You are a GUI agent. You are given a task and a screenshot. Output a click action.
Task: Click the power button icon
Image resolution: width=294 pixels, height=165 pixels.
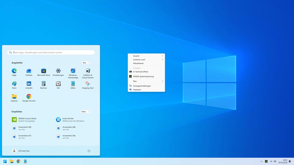pos(89,151)
